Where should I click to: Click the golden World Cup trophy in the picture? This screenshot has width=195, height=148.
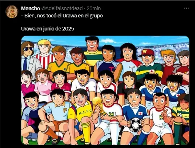pos(99,105)
